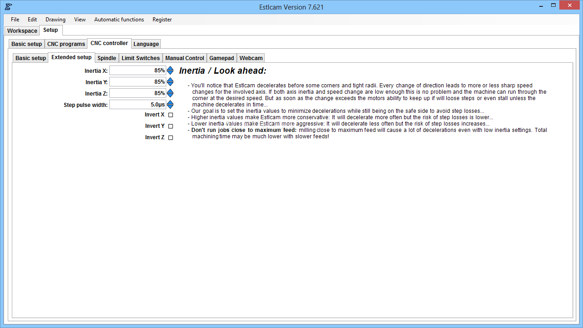Increase the Inertia Y value with up arrow

[170, 80]
